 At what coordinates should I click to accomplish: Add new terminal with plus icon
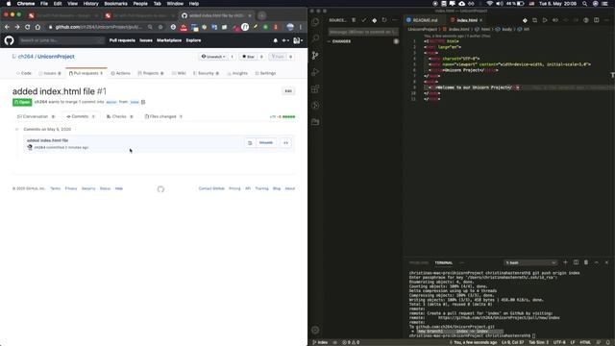pos(565,262)
